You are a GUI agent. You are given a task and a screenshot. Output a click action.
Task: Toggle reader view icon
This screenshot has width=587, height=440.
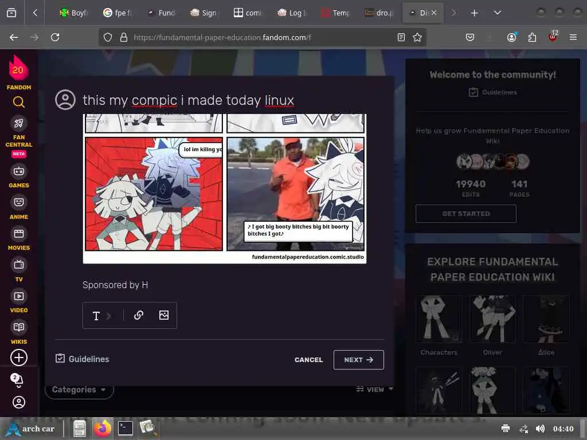[401, 37]
